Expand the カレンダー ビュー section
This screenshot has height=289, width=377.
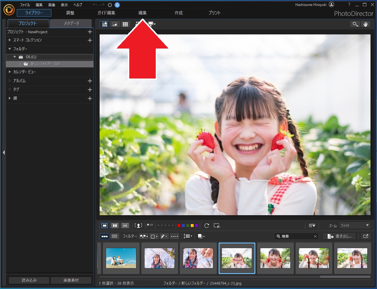[10, 72]
